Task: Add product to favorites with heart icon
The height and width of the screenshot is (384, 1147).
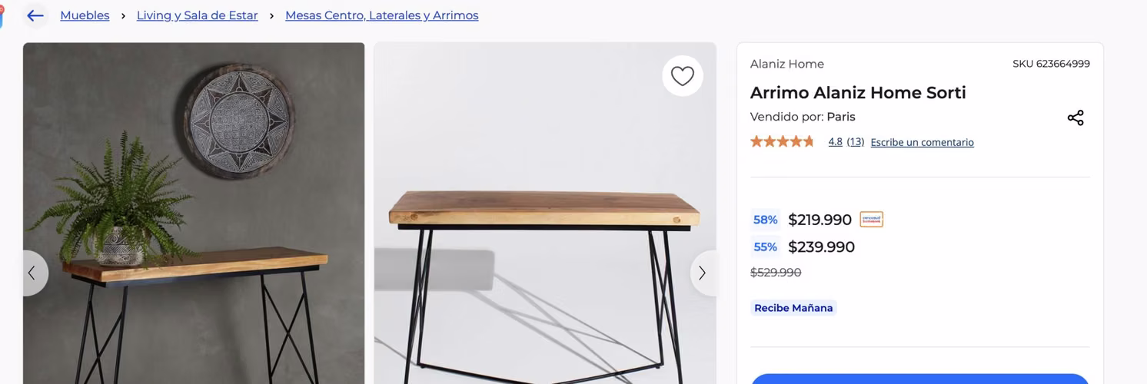Action: coord(682,76)
